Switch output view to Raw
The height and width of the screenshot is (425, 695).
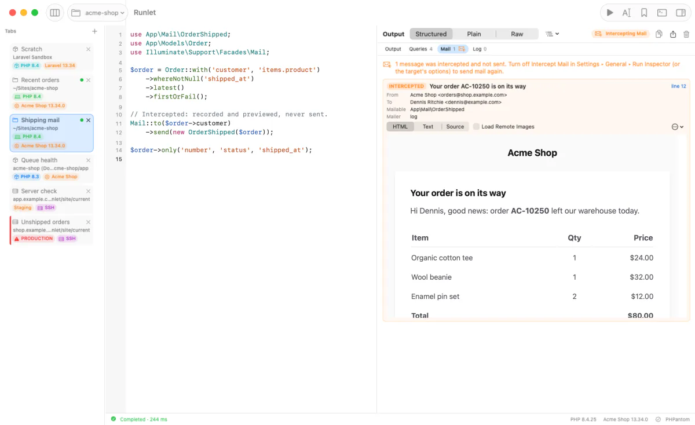pyautogui.click(x=517, y=34)
